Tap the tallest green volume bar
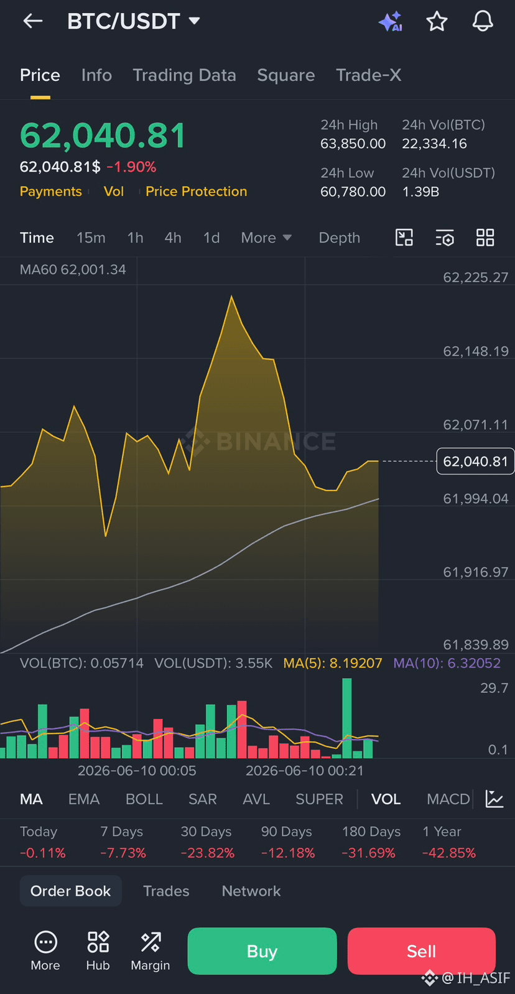 point(347,718)
